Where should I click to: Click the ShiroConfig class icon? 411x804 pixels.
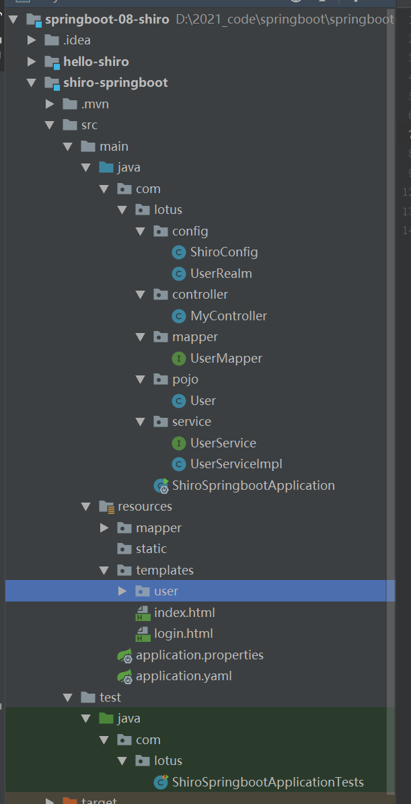coord(178,252)
